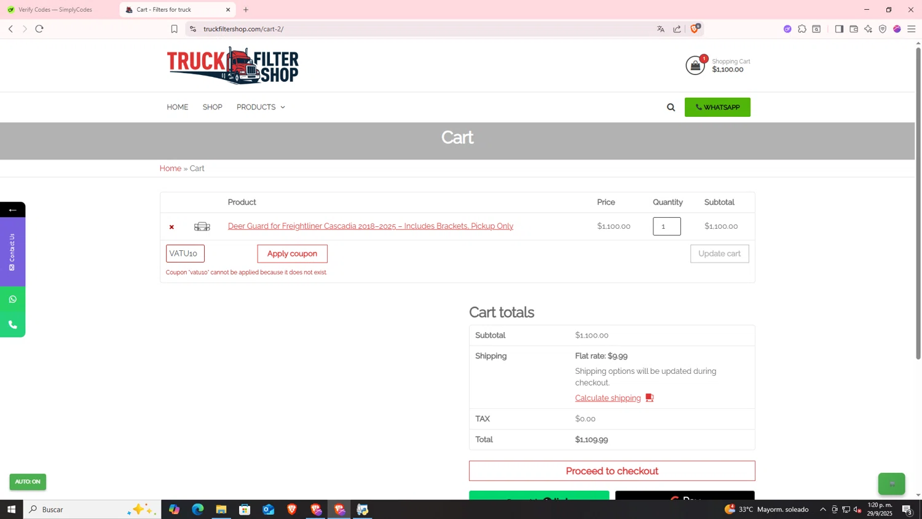This screenshot has height=519, width=922.
Task: Click the share page icon
Action: (x=677, y=29)
